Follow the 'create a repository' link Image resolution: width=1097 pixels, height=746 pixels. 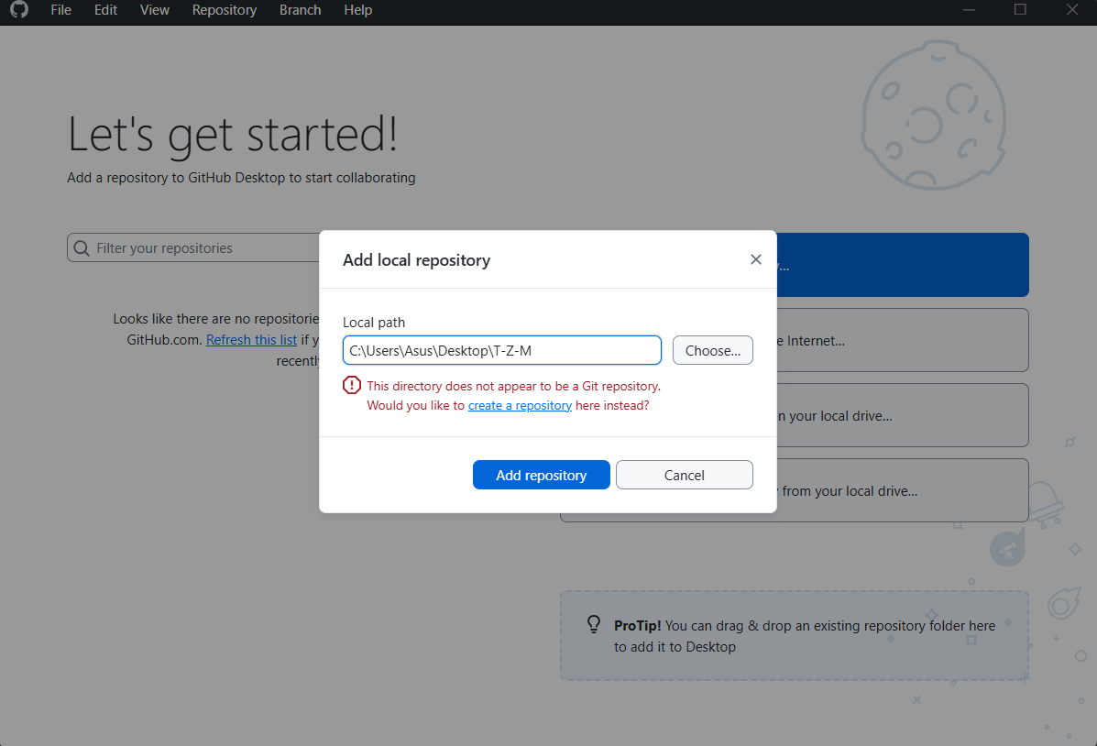(520, 405)
